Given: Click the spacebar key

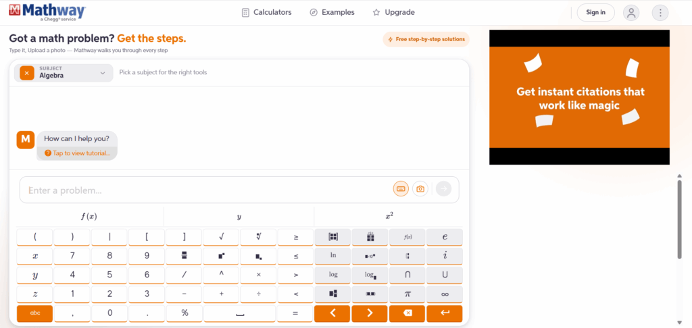Looking at the screenshot, I should [240, 313].
